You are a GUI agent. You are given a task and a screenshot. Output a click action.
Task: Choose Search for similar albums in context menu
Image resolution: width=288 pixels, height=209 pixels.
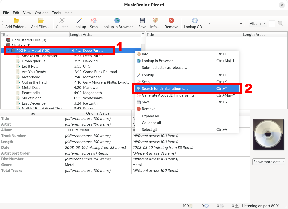click(164, 89)
